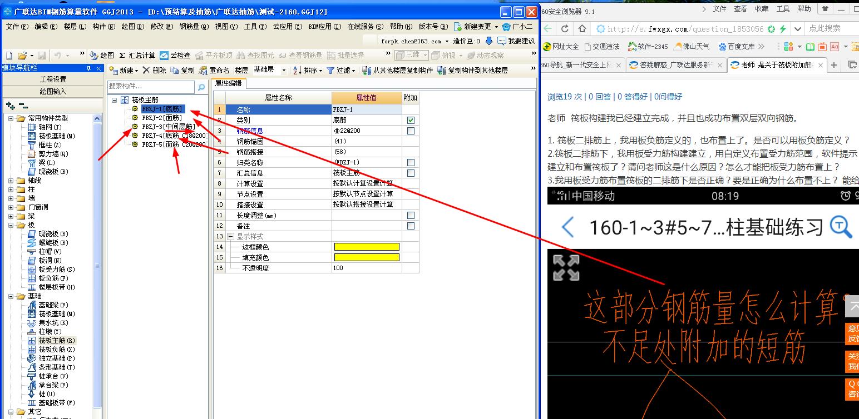Open the 云应用(Y) menu

(x=287, y=26)
